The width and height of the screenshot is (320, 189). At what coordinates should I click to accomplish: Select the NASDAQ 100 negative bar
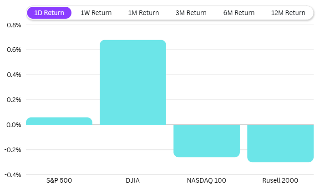pyautogui.click(x=207, y=141)
